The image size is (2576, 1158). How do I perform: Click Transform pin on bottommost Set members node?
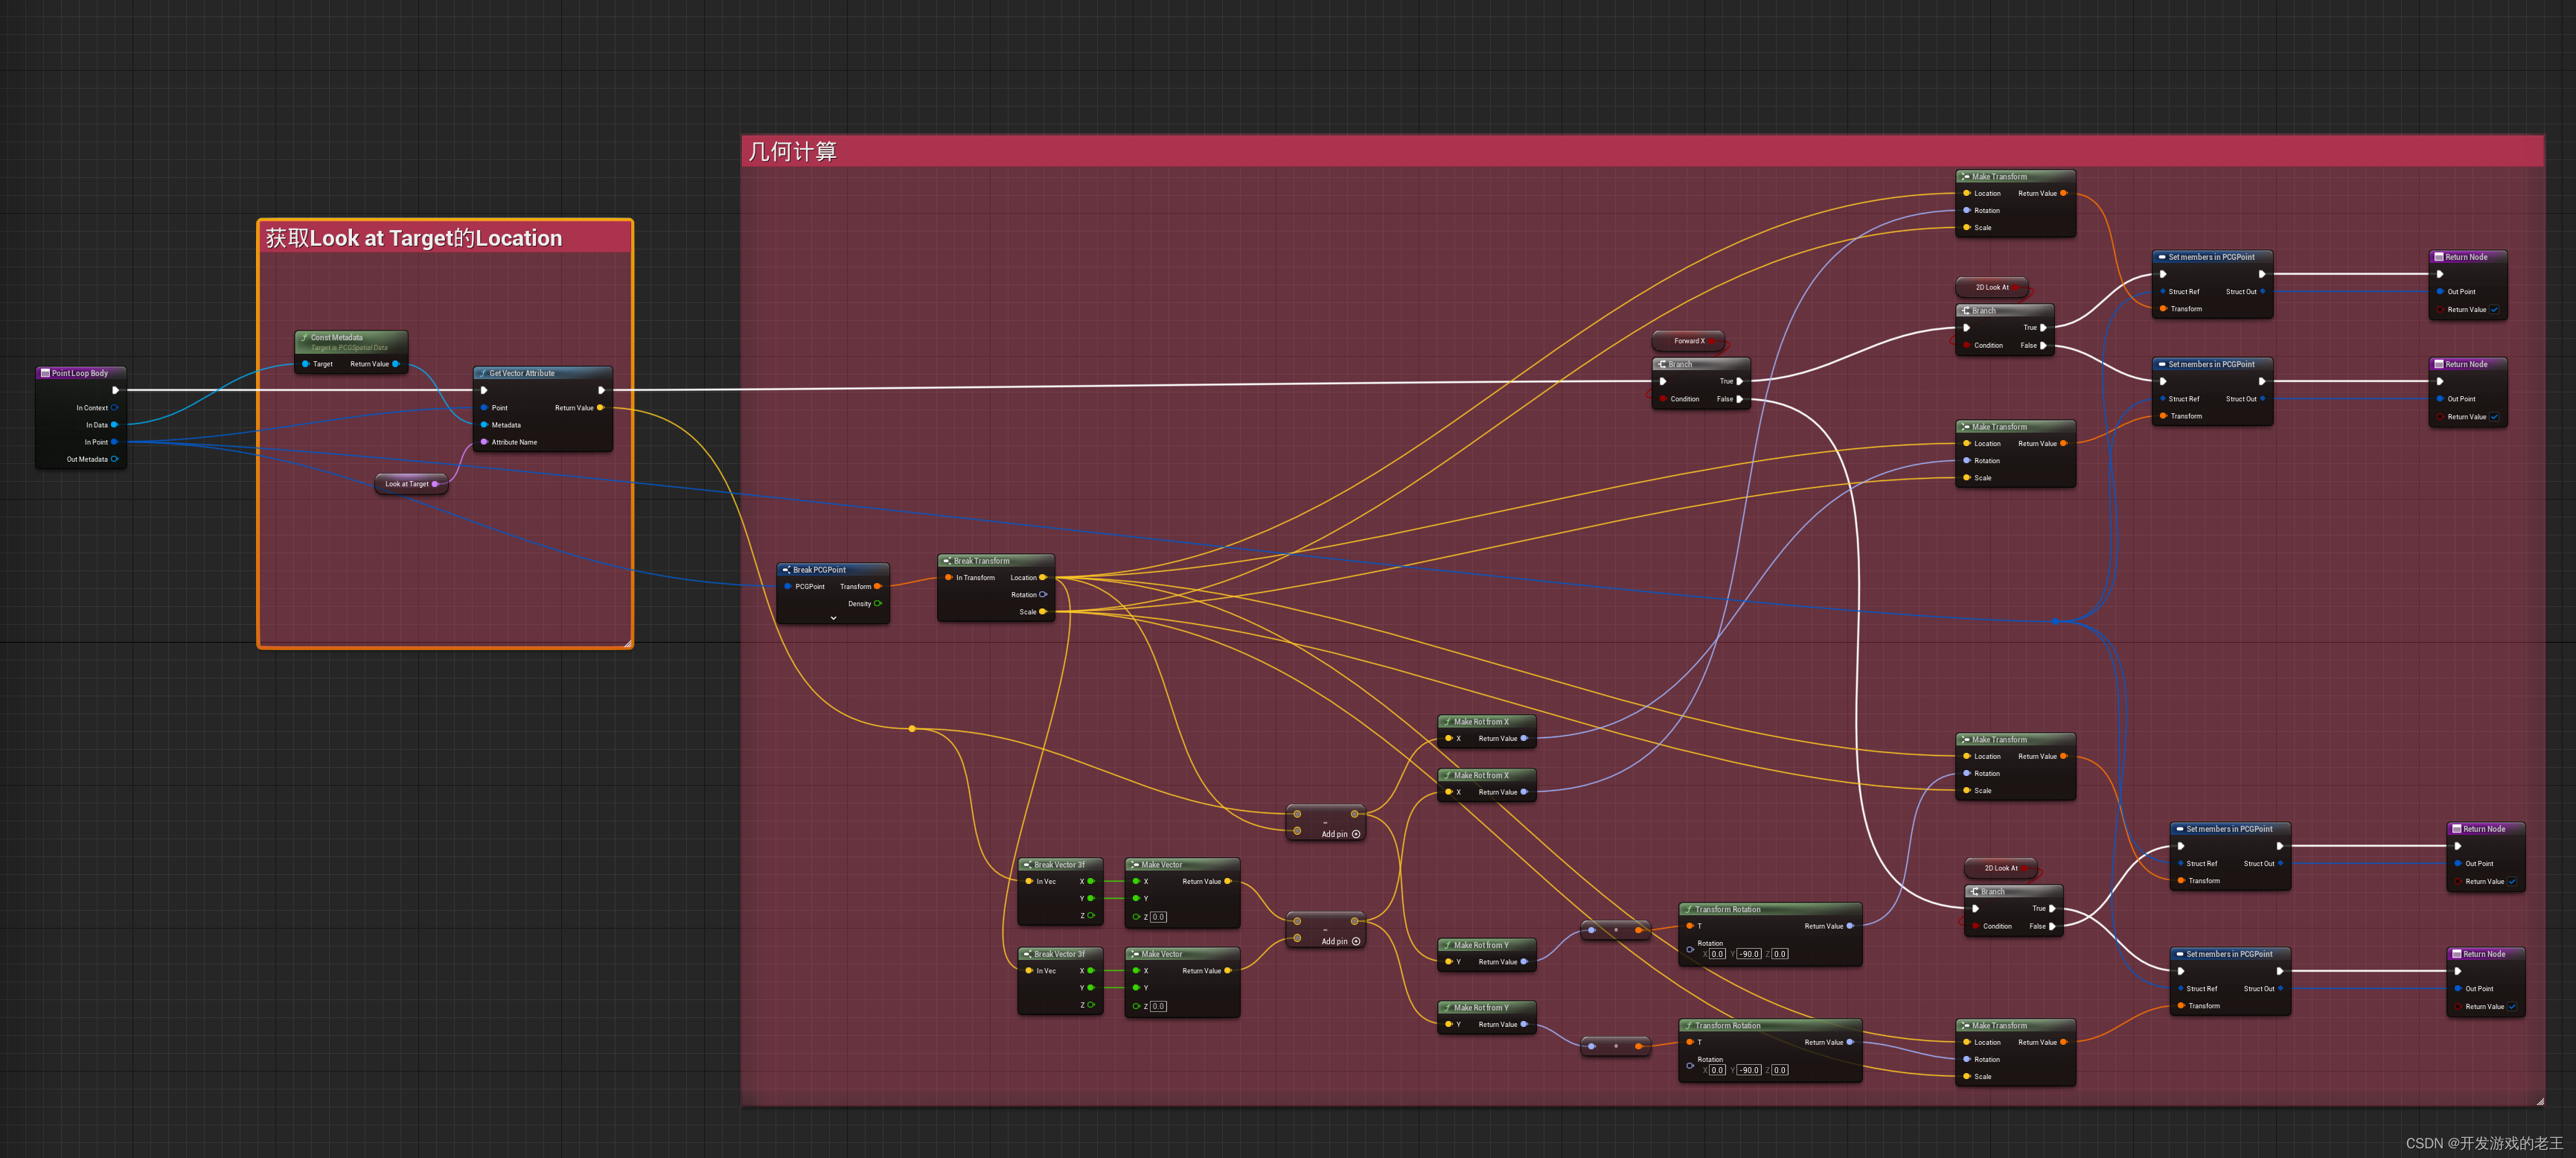click(2180, 1006)
